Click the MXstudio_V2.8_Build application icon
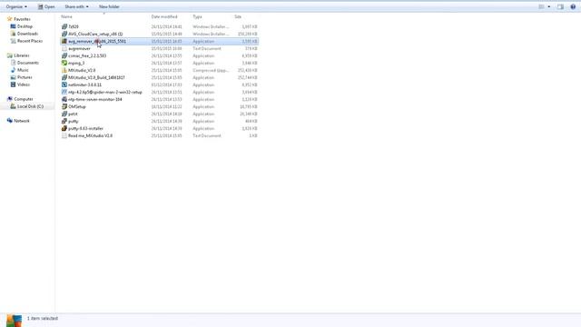Image resolution: width=581 pixels, height=327 pixels. pyautogui.click(x=64, y=77)
